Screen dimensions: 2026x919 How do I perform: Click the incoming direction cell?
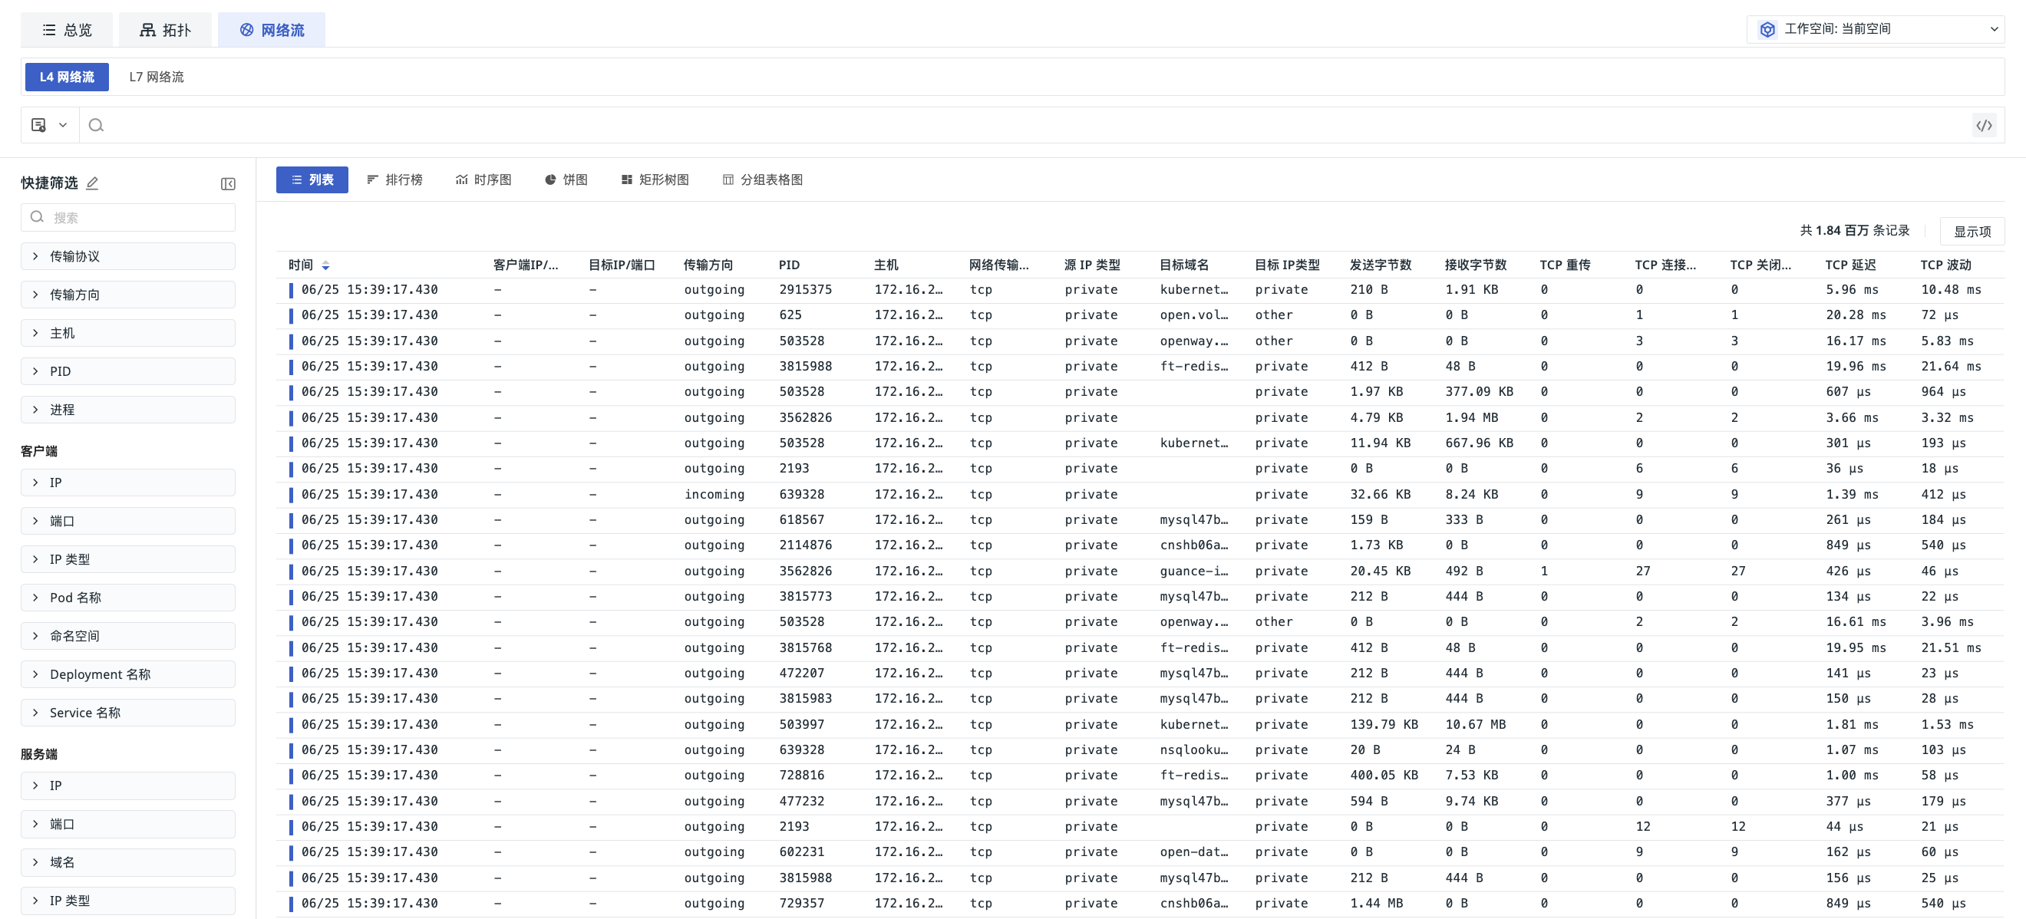click(x=714, y=495)
